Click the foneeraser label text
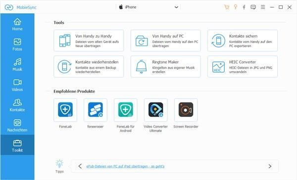The height and width of the screenshot is (180, 297). point(95,127)
